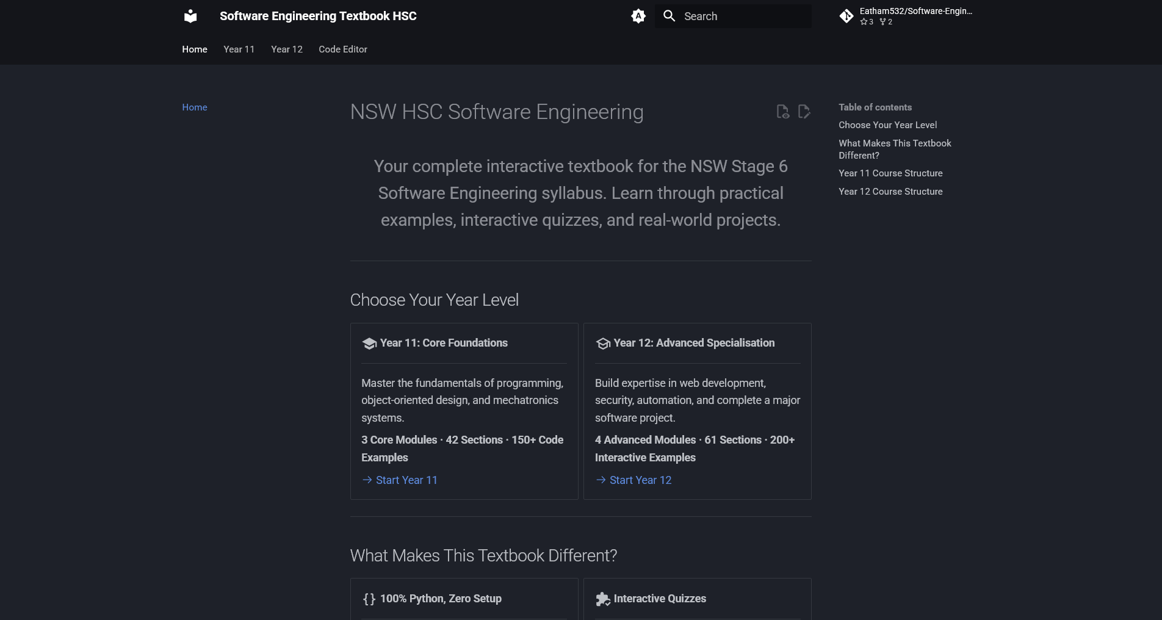Open the Code Editor tab
The height and width of the screenshot is (620, 1162).
[x=342, y=49]
